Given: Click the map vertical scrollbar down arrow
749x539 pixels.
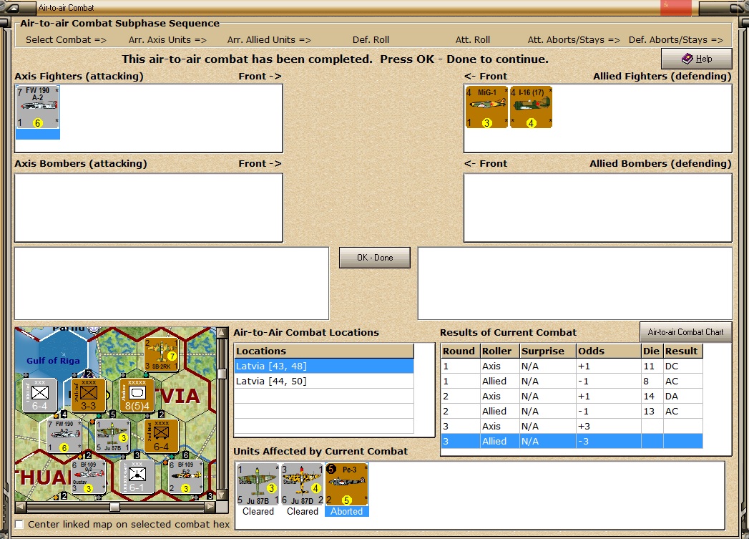Looking at the screenshot, I should pyautogui.click(x=222, y=495).
